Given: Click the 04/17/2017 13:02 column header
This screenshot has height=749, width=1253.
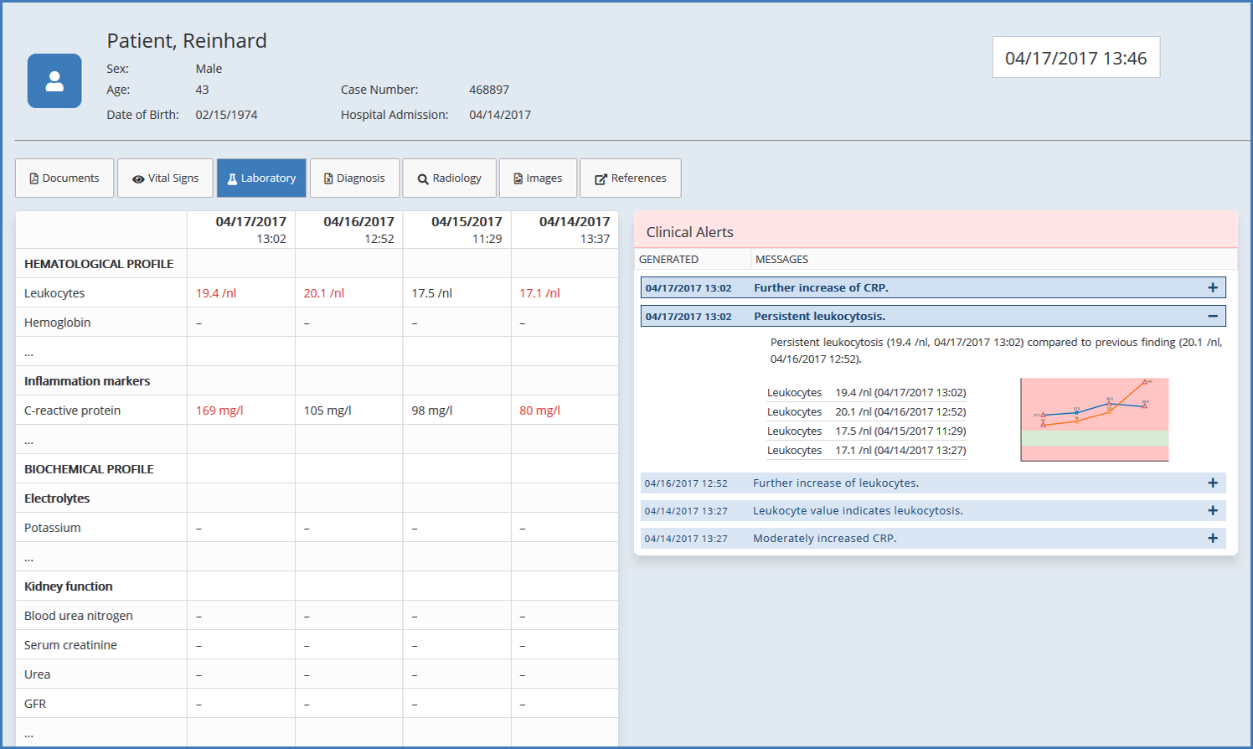Looking at the screenshot, I should pos(241,230).
